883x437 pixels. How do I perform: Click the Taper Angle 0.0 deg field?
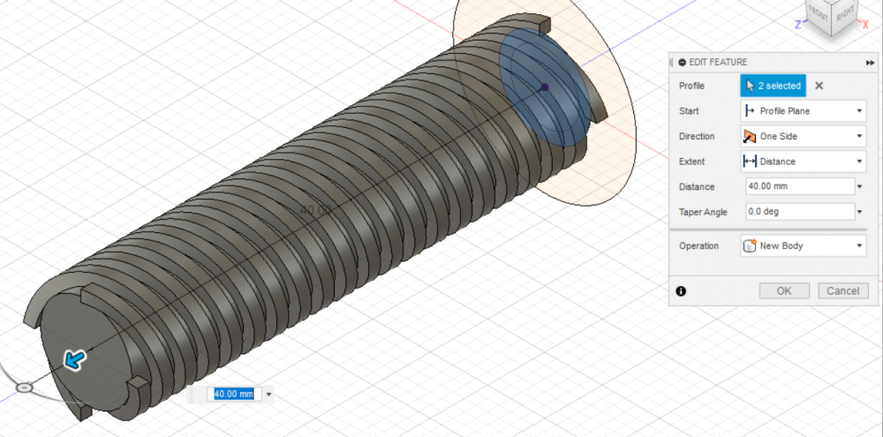(x=800, y=212)
